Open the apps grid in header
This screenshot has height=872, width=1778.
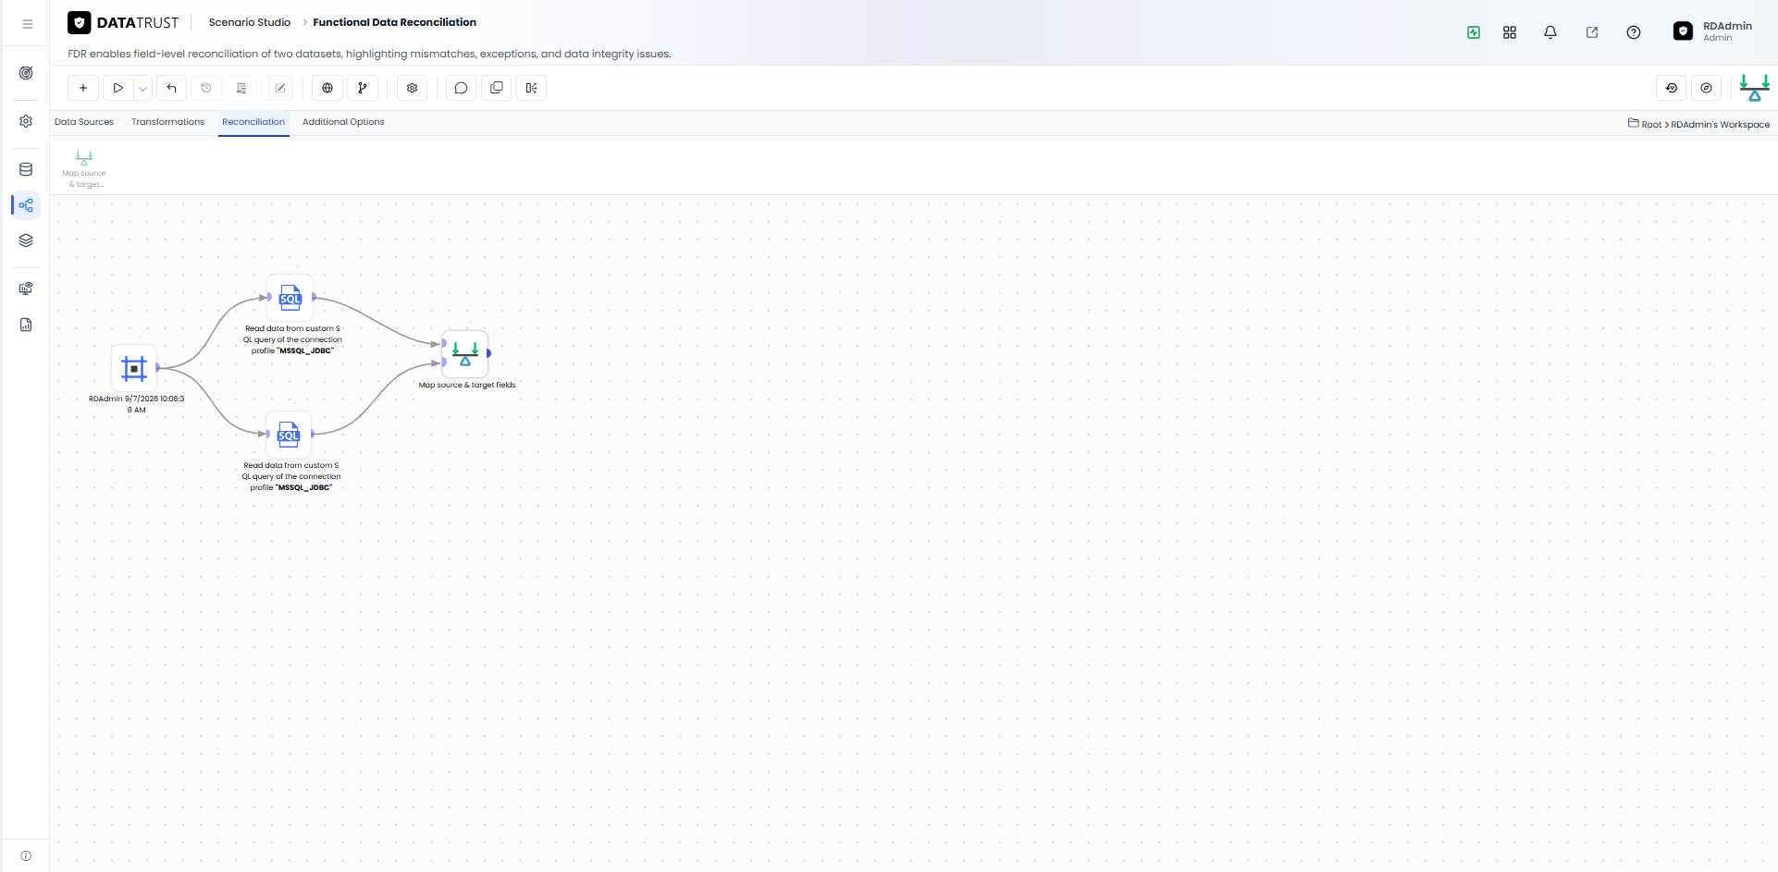pyautogui.click(x=1510, y=32)
